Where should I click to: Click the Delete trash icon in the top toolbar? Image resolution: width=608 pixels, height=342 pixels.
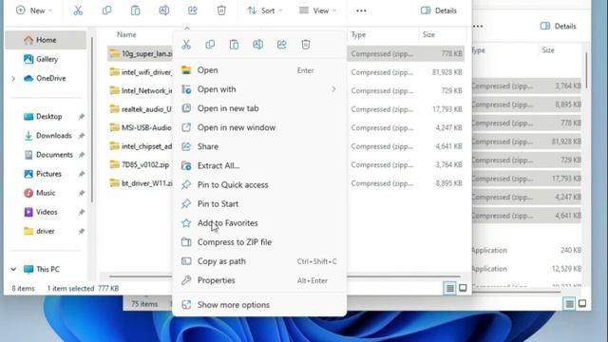click(x=221, y=10)
